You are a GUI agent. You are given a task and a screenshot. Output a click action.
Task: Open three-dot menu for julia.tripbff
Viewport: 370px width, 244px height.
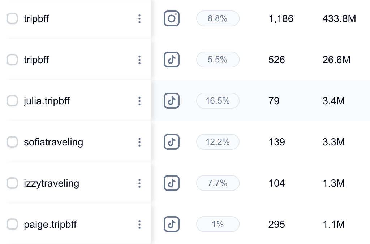point(139,101)
